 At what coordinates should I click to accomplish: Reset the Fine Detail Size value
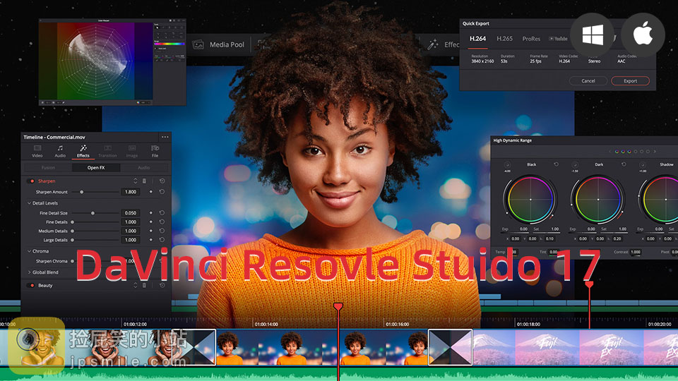tap(162, 213)
